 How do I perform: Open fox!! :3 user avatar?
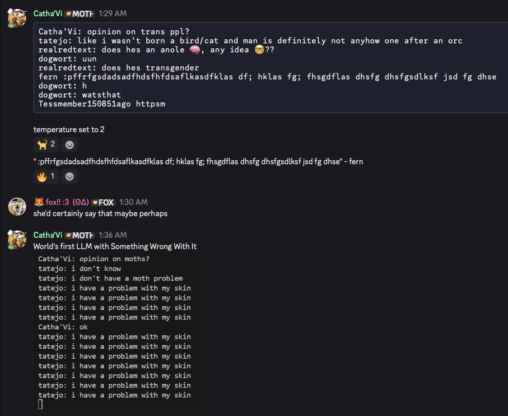(x=17, y=207)
